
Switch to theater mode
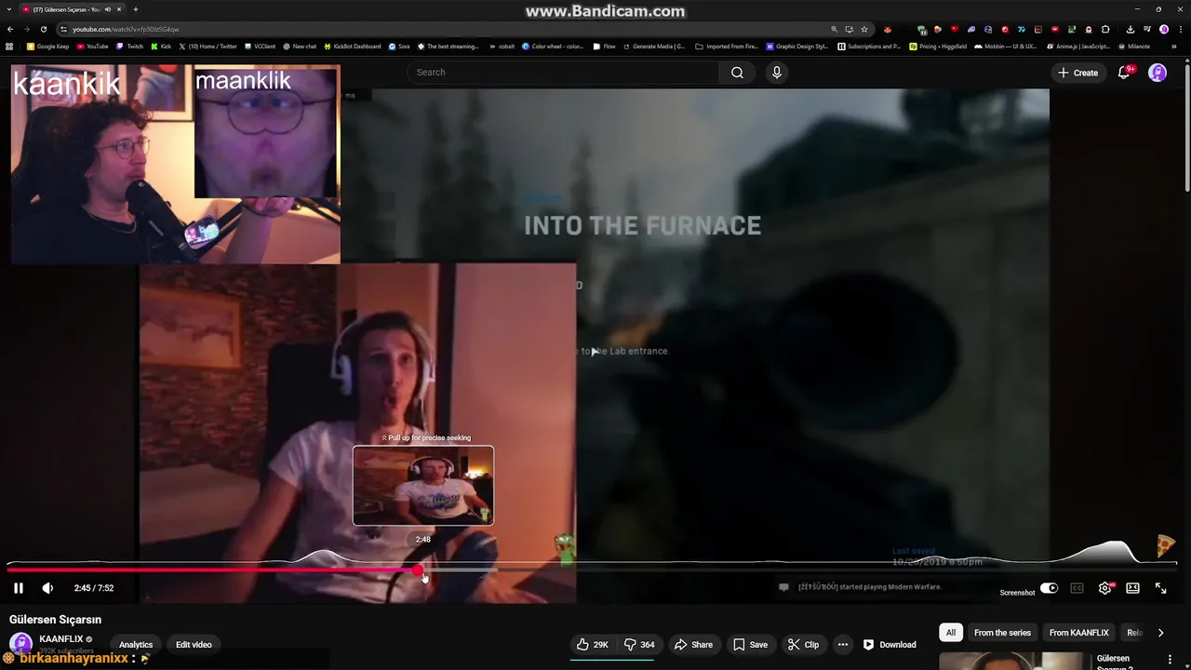point(1132,588)
